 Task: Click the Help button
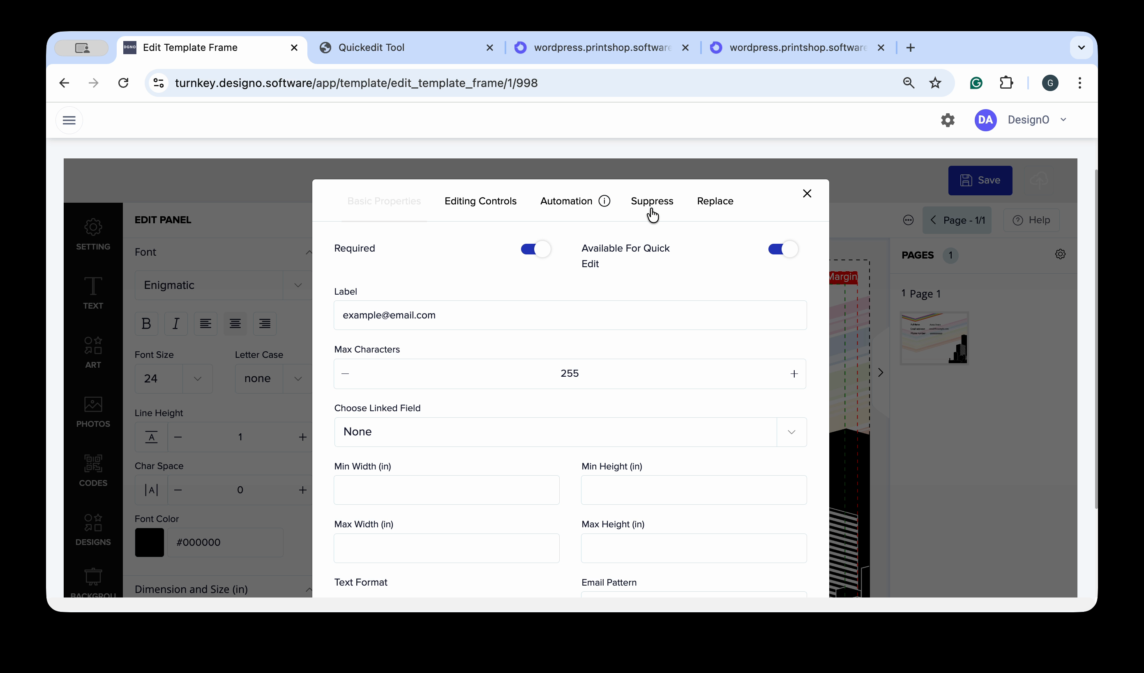1031,220
